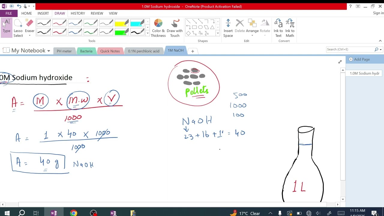
Task: Expand the Shapes gallery More arrow
Action: point(218,33)
